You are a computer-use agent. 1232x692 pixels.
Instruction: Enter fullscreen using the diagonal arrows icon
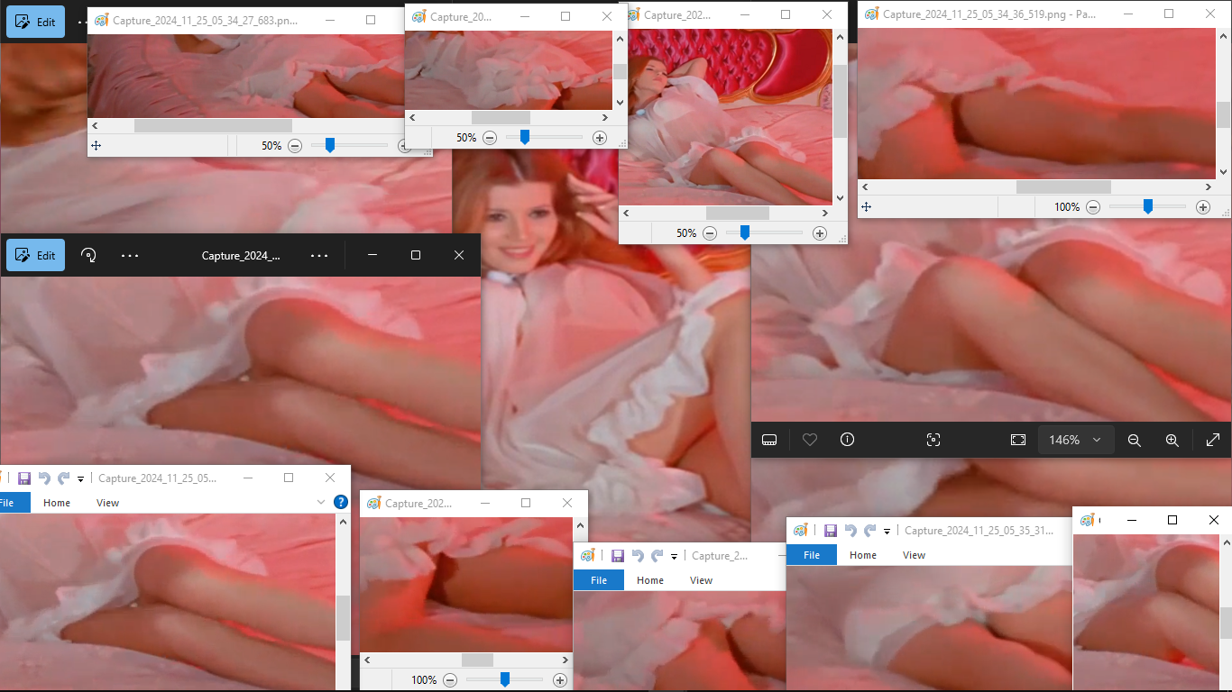click(x=1212, y=440)
